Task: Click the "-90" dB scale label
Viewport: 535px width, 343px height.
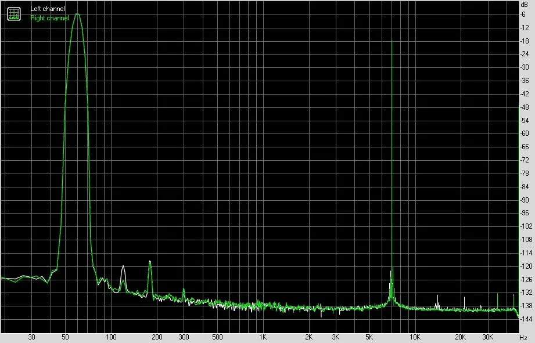Action: [x=525, y=200]
